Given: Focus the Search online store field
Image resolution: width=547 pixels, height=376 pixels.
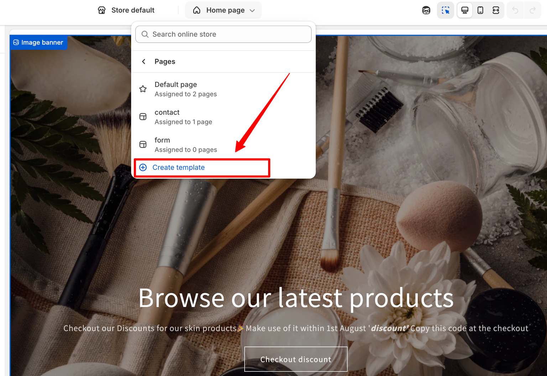Looking at the screenshot, I should (223, 34).
